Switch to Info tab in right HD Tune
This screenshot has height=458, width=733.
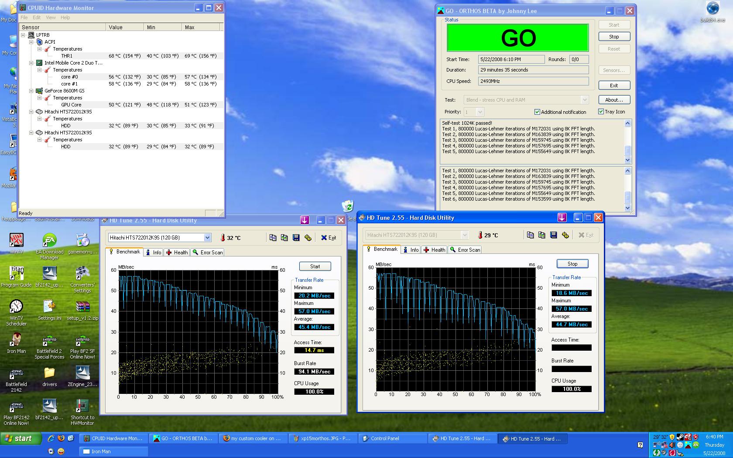(x=411, y=250)
